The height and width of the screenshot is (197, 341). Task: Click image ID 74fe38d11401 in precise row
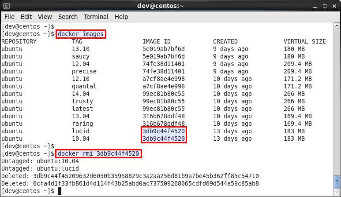(164, 72)
